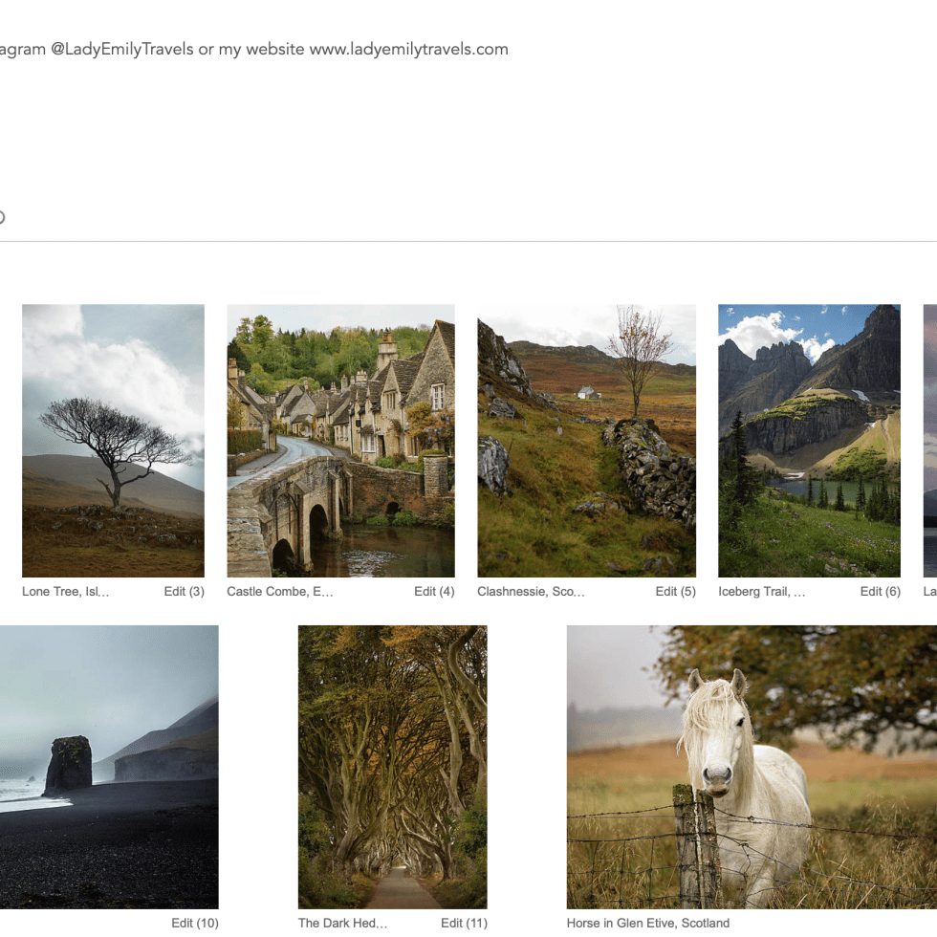The height and width of the screenshot is (937, 937).
Task: Click the 'Castle Combe, E…' caption
Action: [x=280, y=592]
